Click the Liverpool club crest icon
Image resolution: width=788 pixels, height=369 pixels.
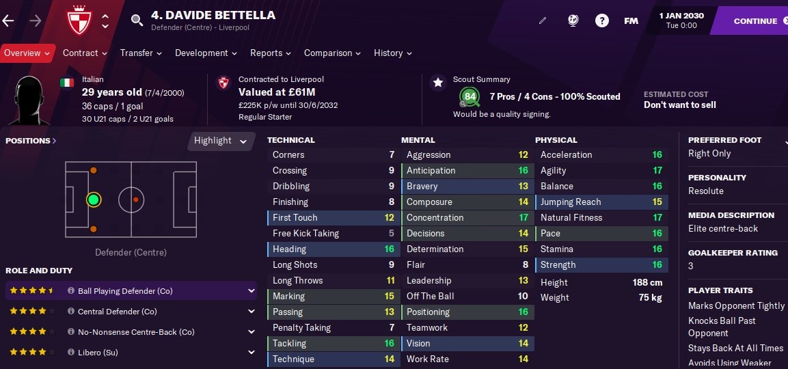pyautogui.click(x=79, y=20)
